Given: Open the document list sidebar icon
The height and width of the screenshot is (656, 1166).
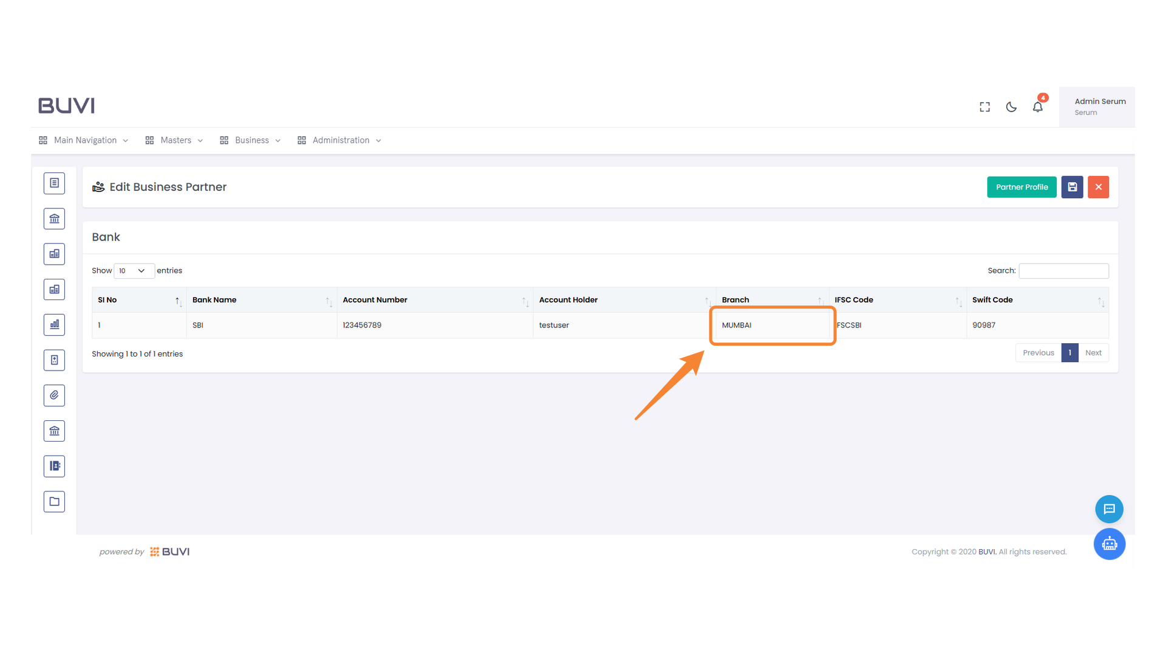Looking at the screenshot, I should tap(54, 183).
